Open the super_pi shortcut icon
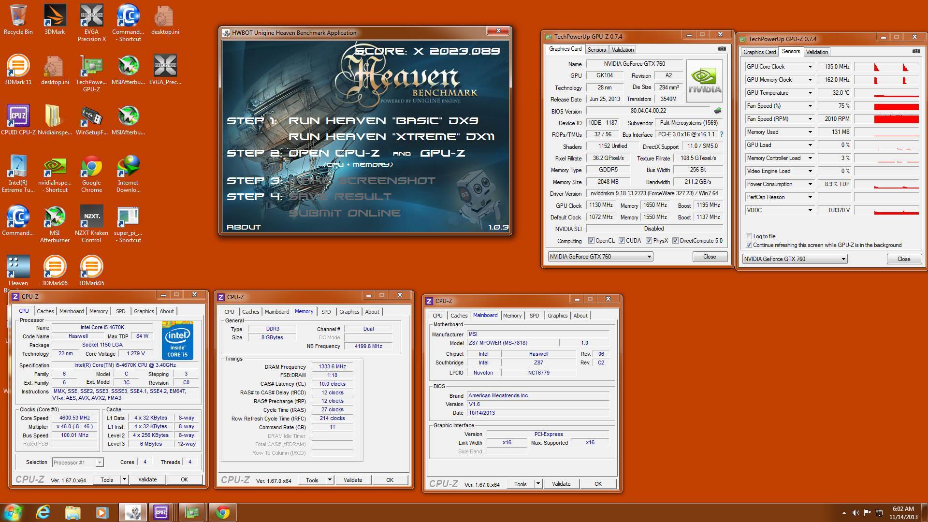 tap(128, 224)
